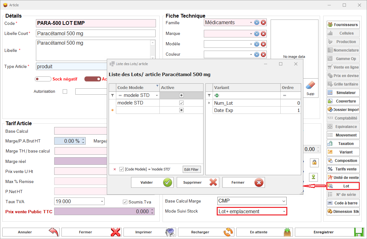This screenshot has width=367, height=239.
Task: Open the Taux TVA dropdown
Action: click(102, 201)
